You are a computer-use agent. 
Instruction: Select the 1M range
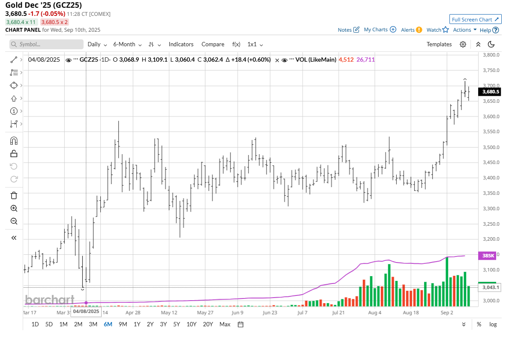63,324
